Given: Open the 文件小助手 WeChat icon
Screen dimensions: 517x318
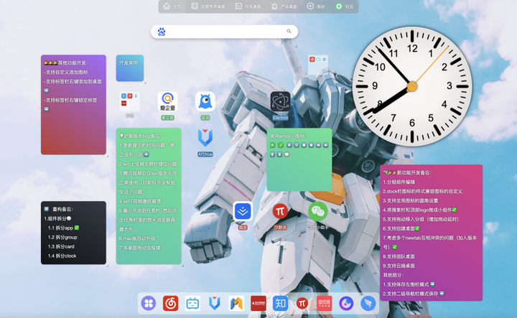Looking at the screenshot, I should (318, 211).
